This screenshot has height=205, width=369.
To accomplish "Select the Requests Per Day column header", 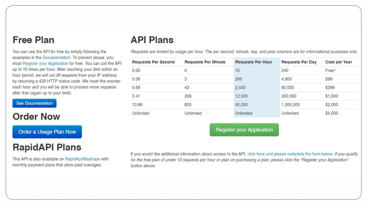I will tap(299, 62).
